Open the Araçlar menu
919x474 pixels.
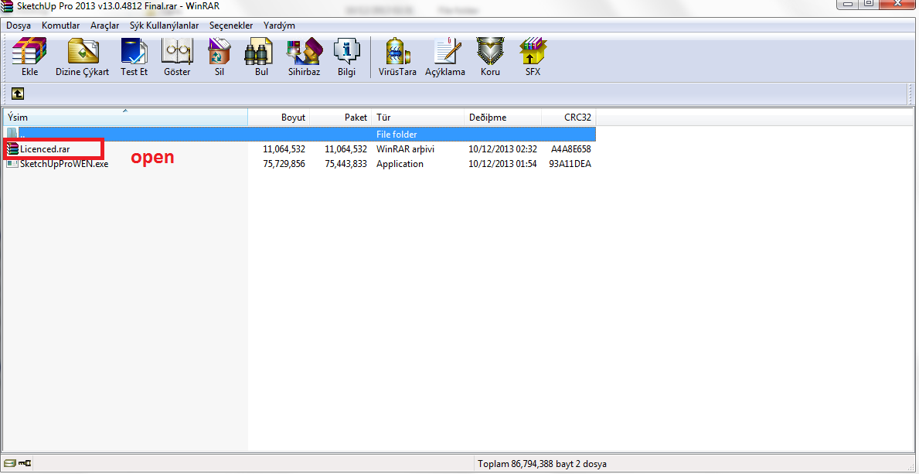(x=105, y=26)
